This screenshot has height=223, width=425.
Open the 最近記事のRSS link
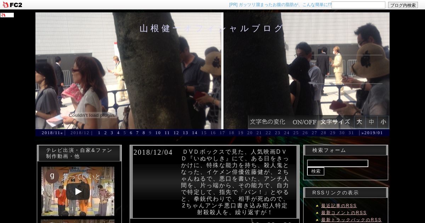[339, 206]
